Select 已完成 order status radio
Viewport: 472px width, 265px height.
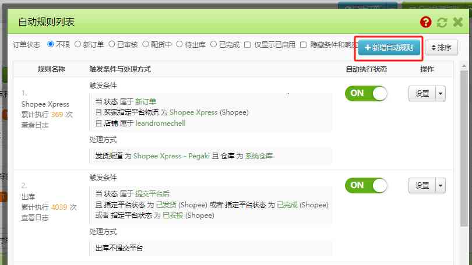(213, 44)
